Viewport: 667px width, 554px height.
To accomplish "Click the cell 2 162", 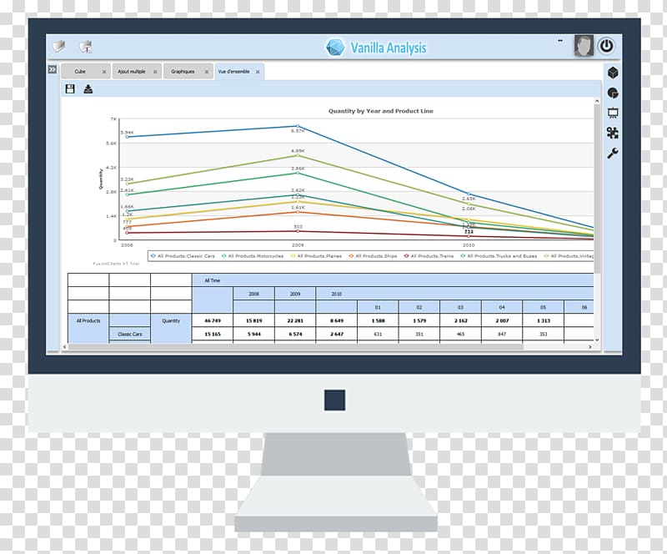I will [461, 320].
